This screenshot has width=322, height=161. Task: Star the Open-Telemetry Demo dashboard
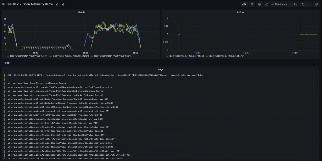pos(57,4)
